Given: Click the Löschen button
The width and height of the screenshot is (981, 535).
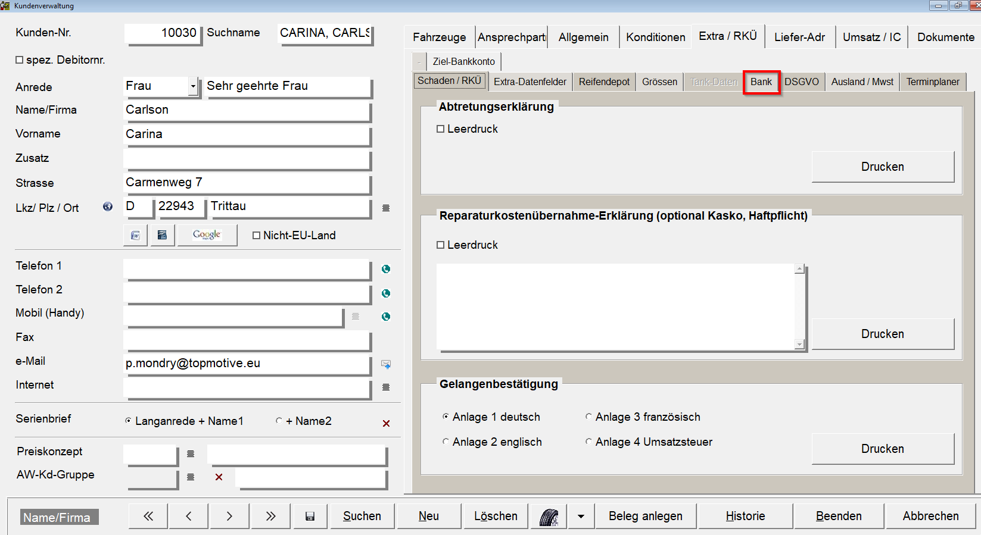Looking at the screenshot, I should tap(496, 516).
